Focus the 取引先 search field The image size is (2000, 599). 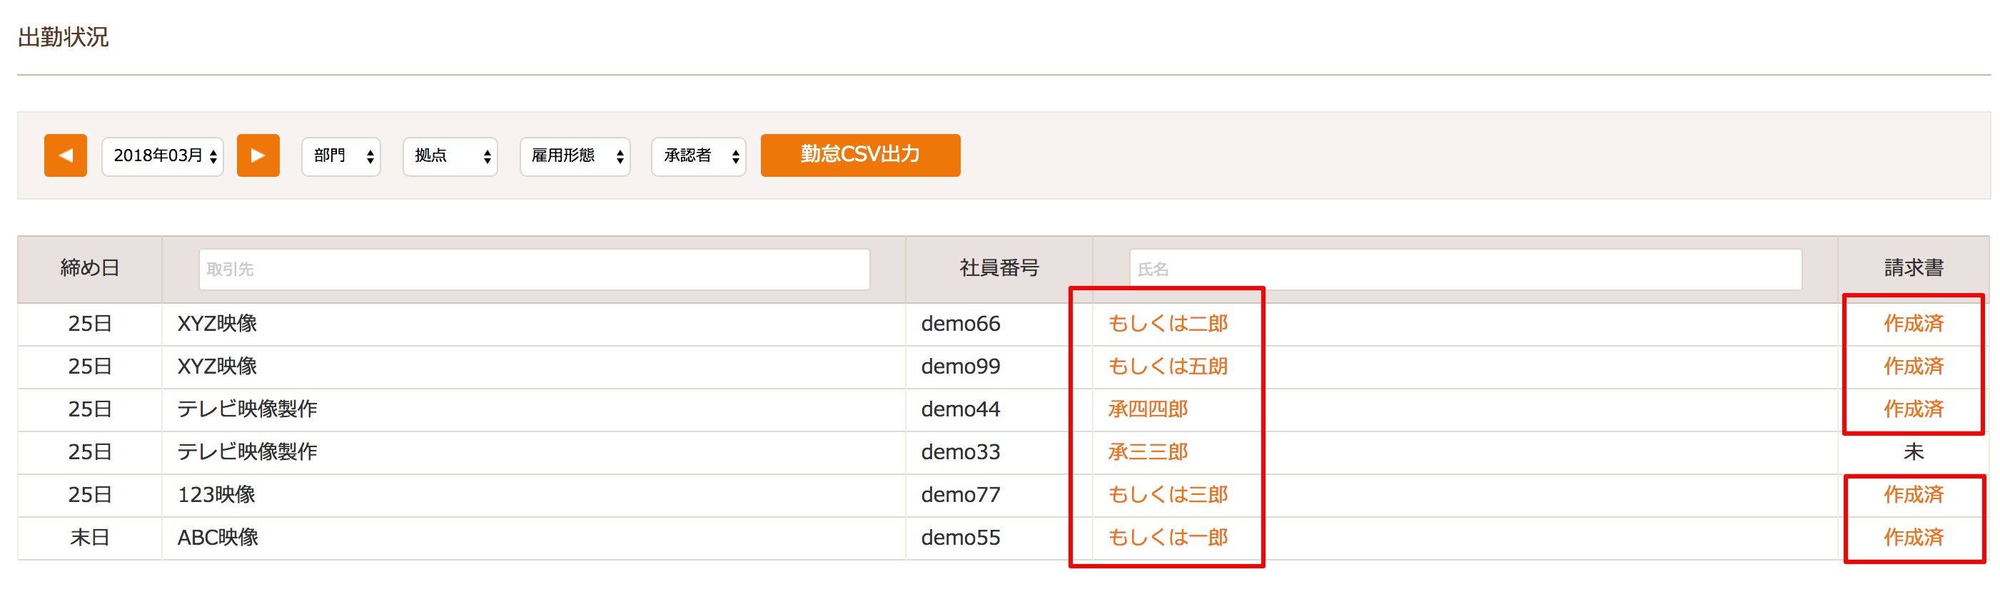coord(534,270)
